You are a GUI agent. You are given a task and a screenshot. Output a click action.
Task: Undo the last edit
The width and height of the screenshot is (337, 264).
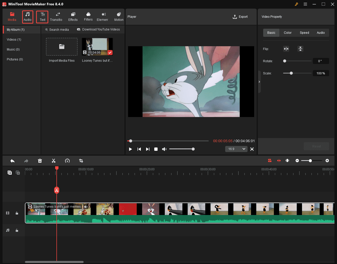pyautogui.click(x=12, y=161)
